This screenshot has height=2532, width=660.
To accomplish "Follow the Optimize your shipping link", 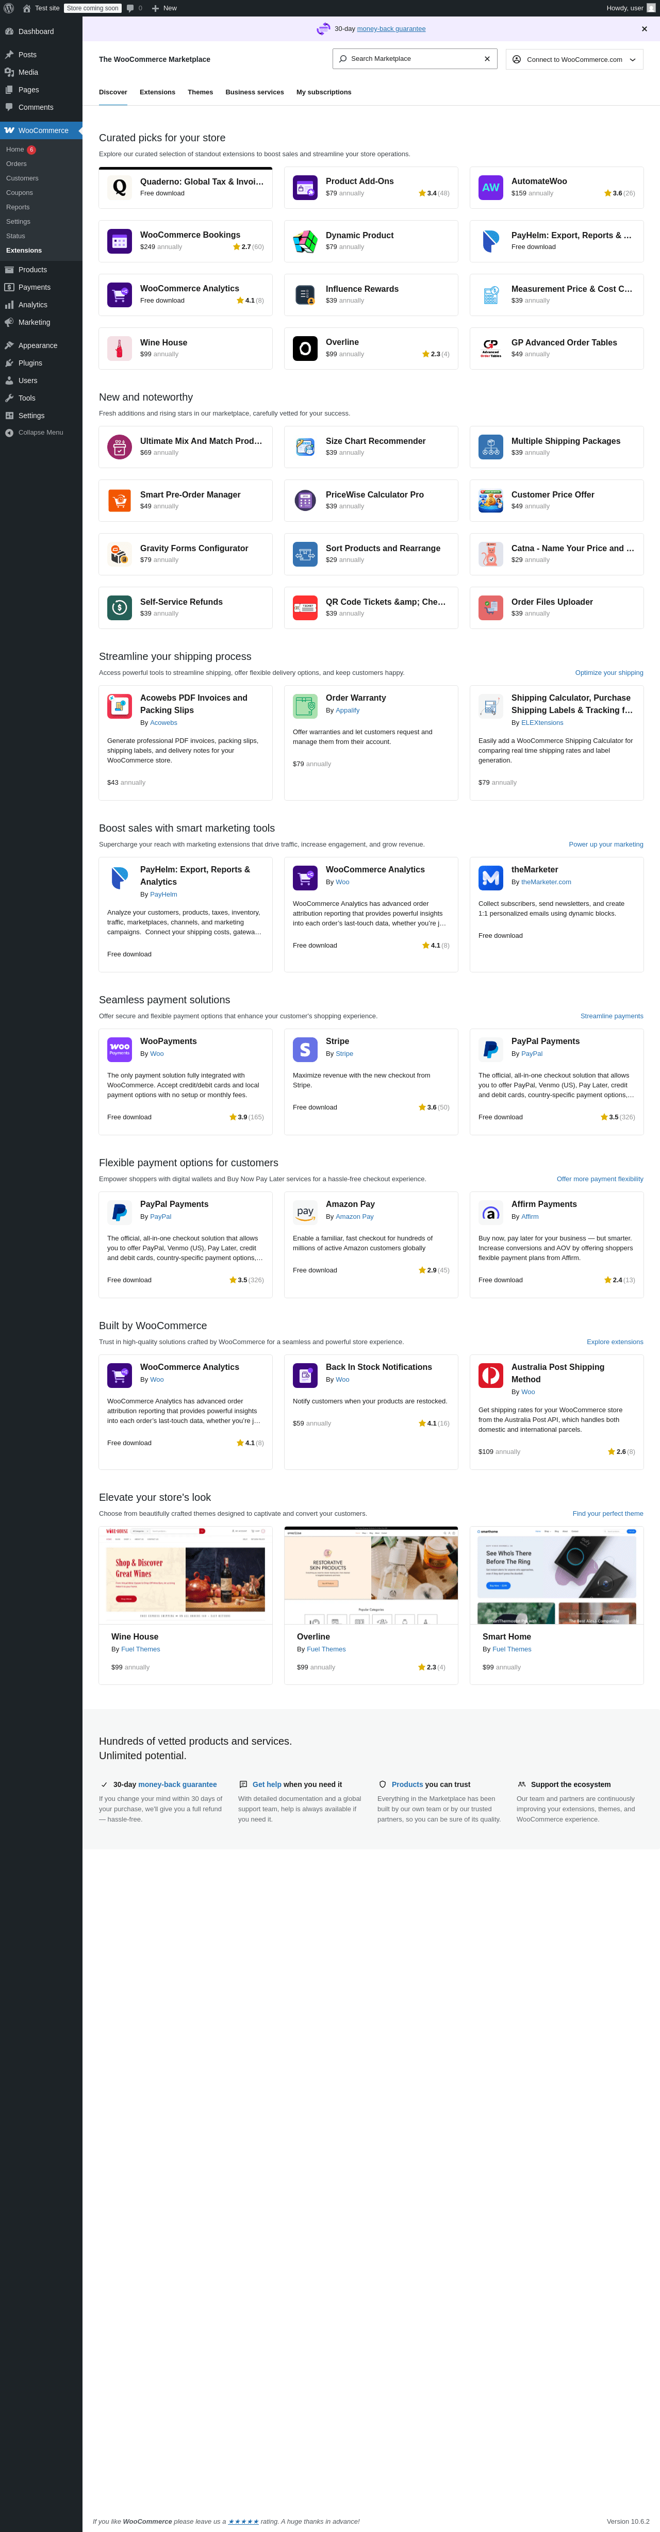I will (x=609, y=673).
